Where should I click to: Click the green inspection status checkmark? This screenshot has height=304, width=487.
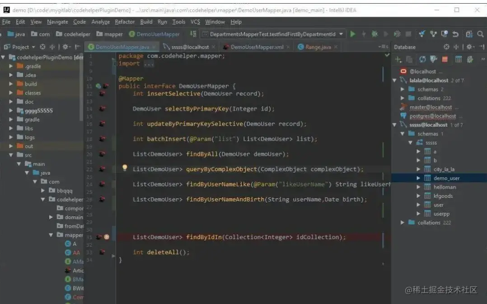coord(387,55)
